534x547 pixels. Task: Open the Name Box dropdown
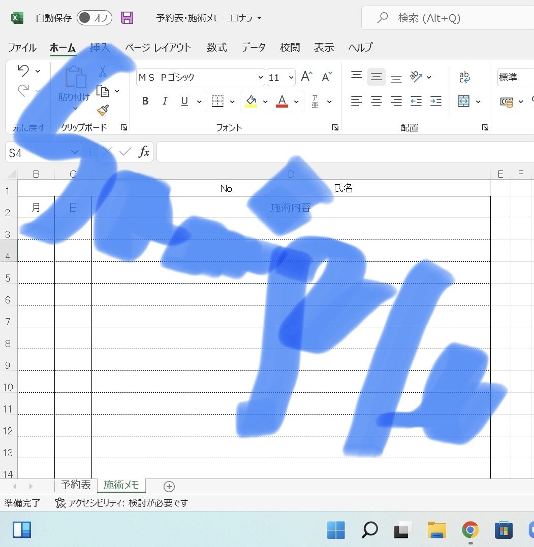[x=74, y=152]
